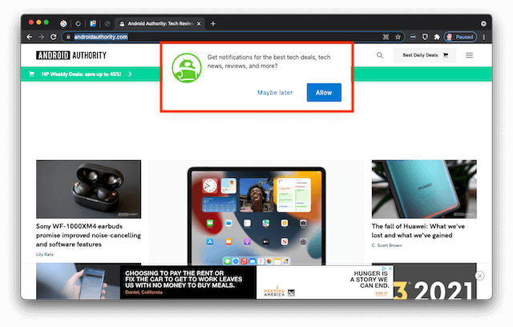The image size is (513, 327).
Task: Click the pinned tab with blue icon
Action: pyautogui.click(x=93, y=23)
